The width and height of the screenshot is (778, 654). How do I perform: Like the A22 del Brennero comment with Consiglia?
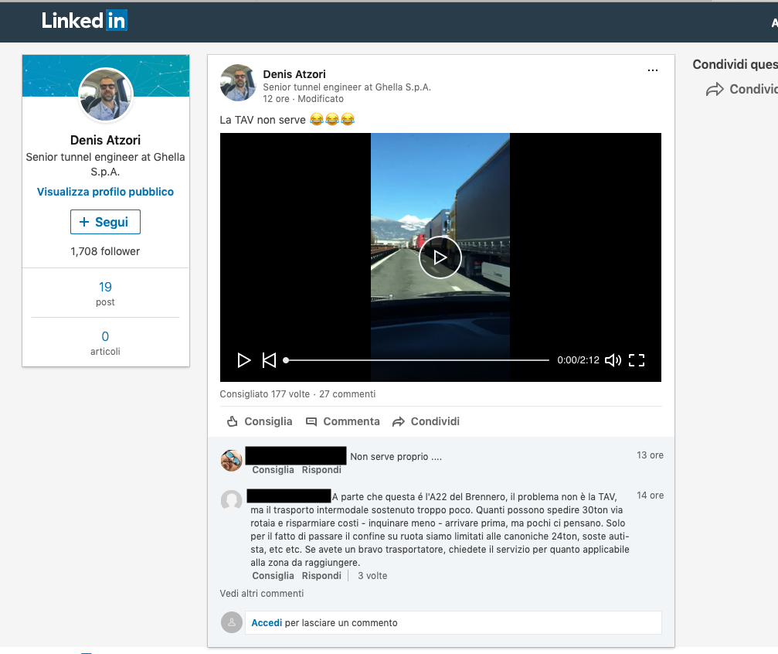point(273,576)
